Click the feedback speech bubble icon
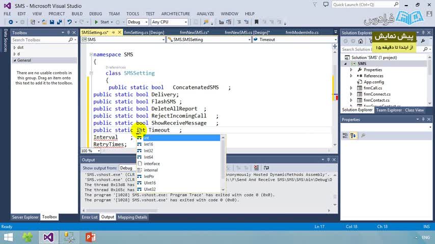The image size is (435, 244). (325, 5)
